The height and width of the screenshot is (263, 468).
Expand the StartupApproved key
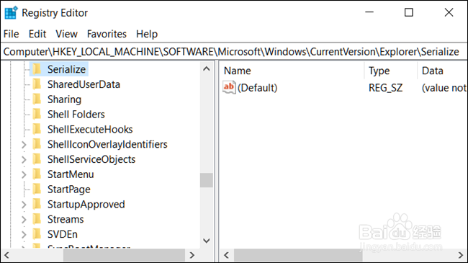(24, 205)
